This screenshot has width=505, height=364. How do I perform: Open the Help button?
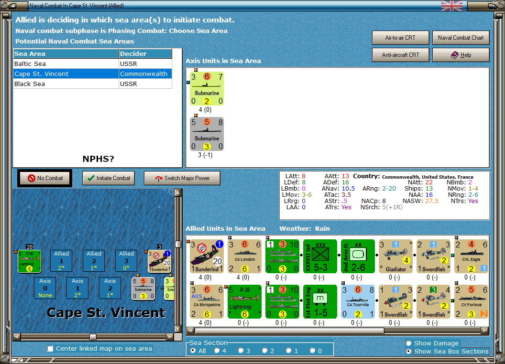pos(461,55)
